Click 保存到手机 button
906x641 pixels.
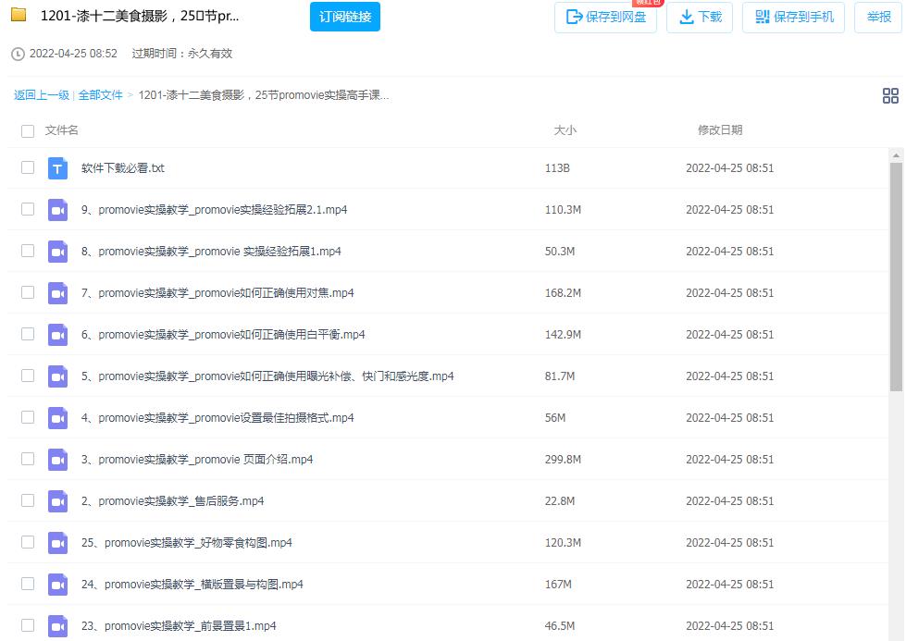(x=794, y=18)
